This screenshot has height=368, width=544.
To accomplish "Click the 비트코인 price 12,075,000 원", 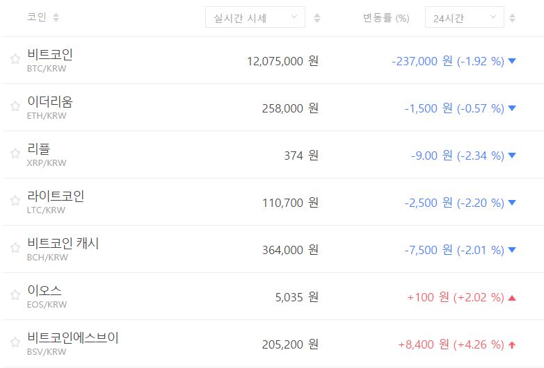I will [282, 61].
